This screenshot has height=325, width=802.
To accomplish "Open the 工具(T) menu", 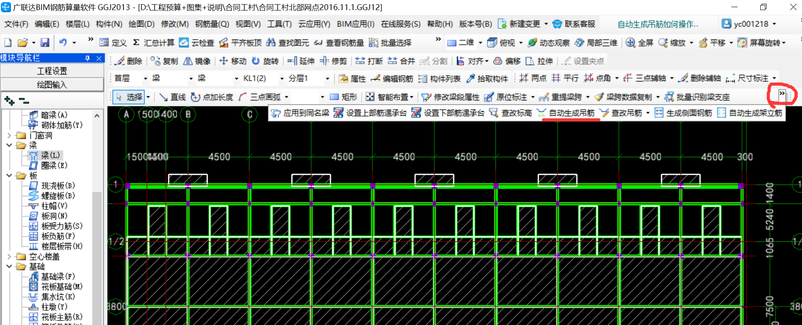I will click(279, 24).
